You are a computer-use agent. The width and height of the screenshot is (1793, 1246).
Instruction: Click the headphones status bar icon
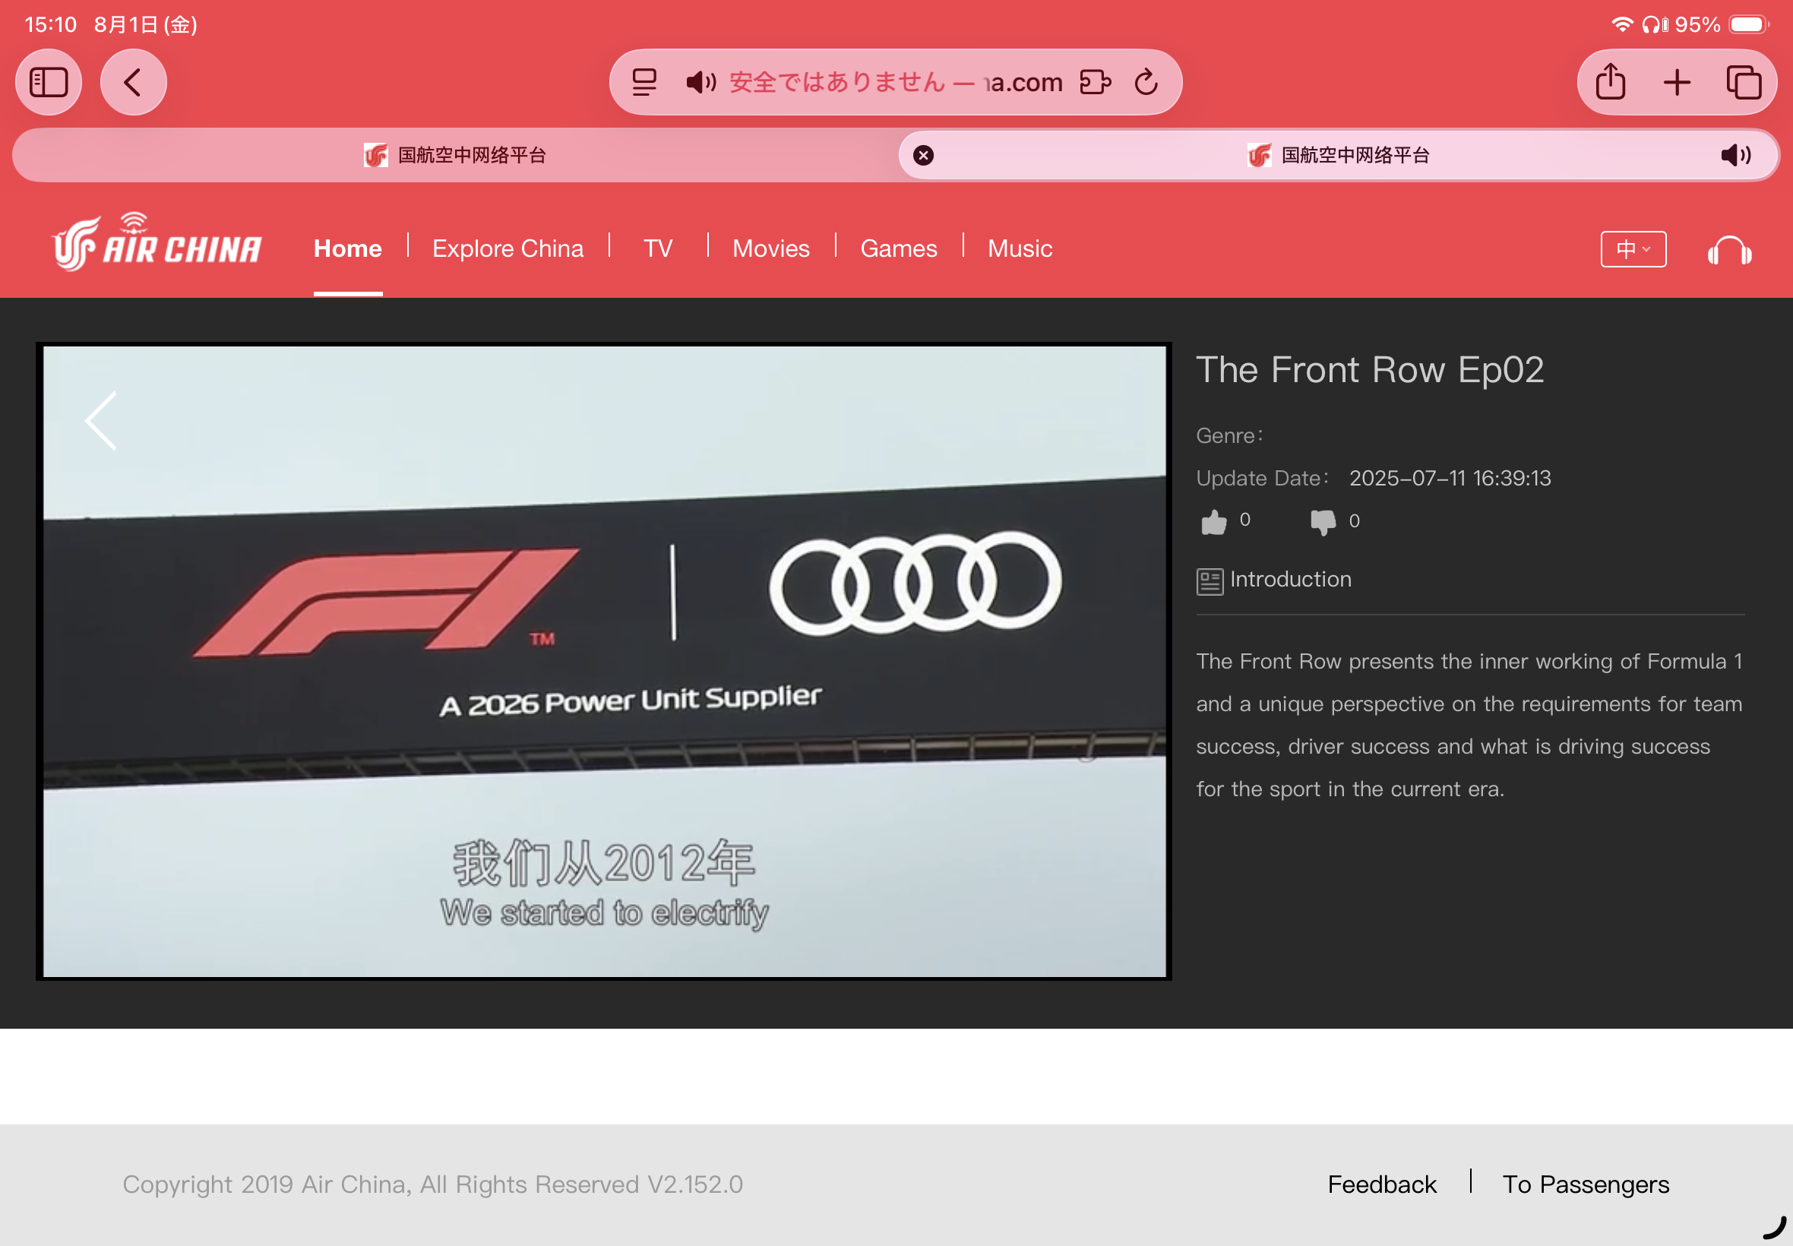(1654, 24)
